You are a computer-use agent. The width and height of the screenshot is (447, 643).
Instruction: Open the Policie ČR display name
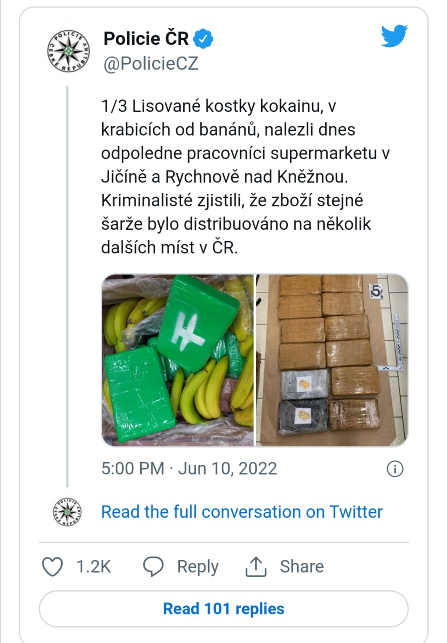click(x=146, y=38)
